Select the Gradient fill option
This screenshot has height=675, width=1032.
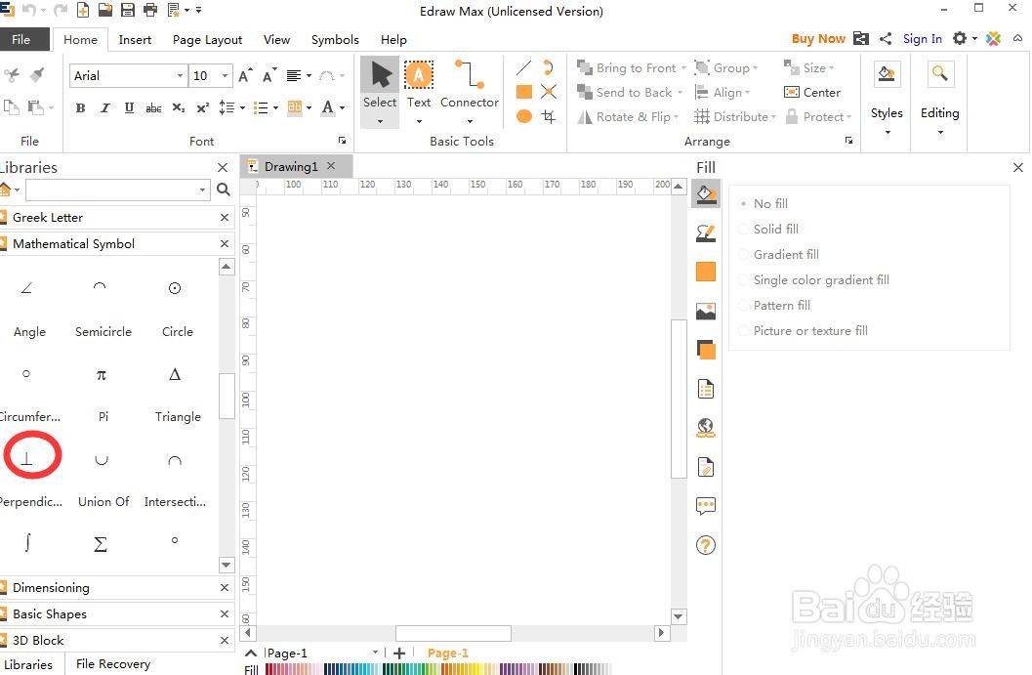[x=779, y=254]
